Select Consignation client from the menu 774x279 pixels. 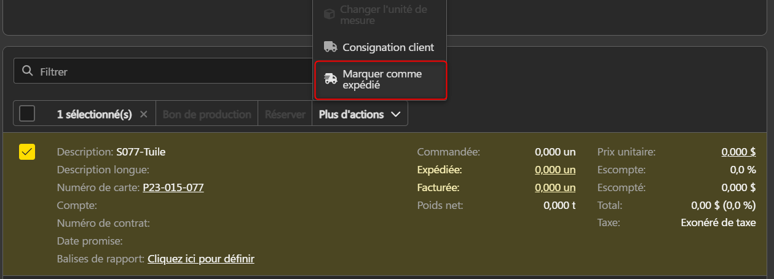(x=379, y=47)
